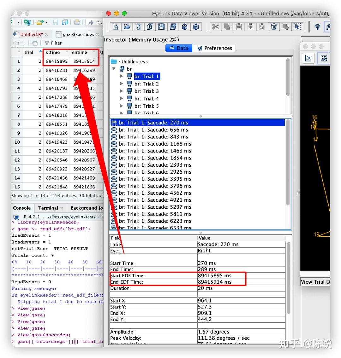Click the trial column sort arrow
This screenshot has height=358, width=341.
click(x=40, y=51)
